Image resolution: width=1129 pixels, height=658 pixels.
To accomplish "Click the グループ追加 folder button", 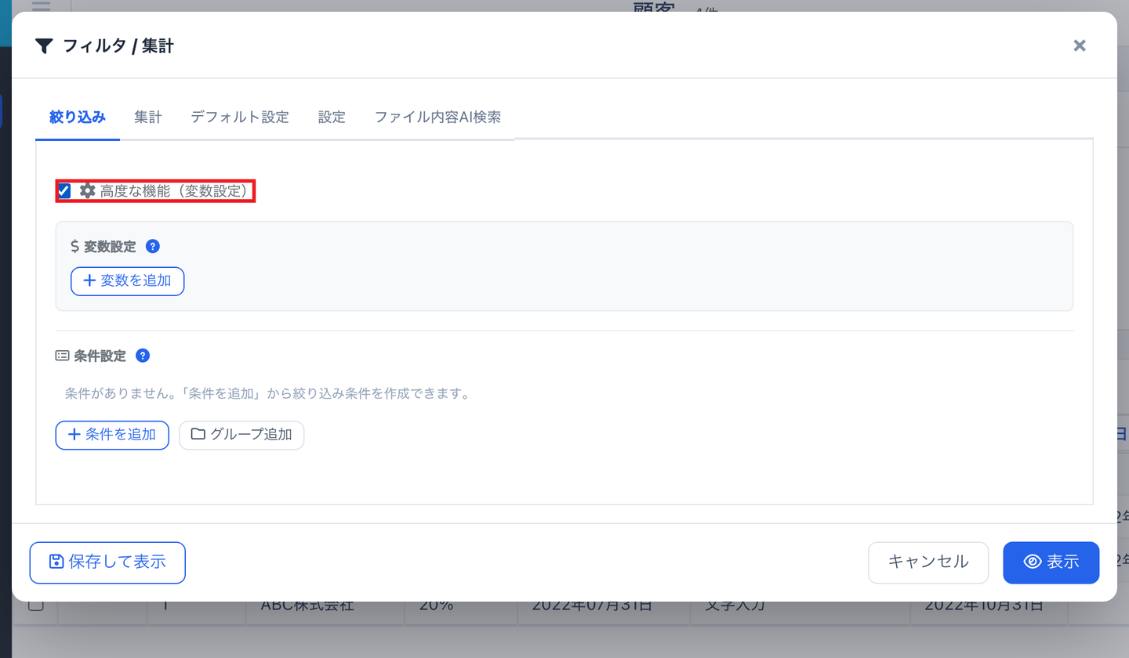I will click(241, 435).
